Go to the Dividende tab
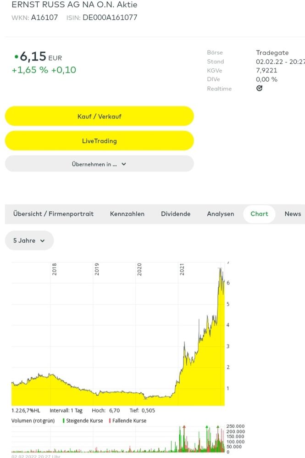This screenshot has width=305, height=458. pos(176,214)
